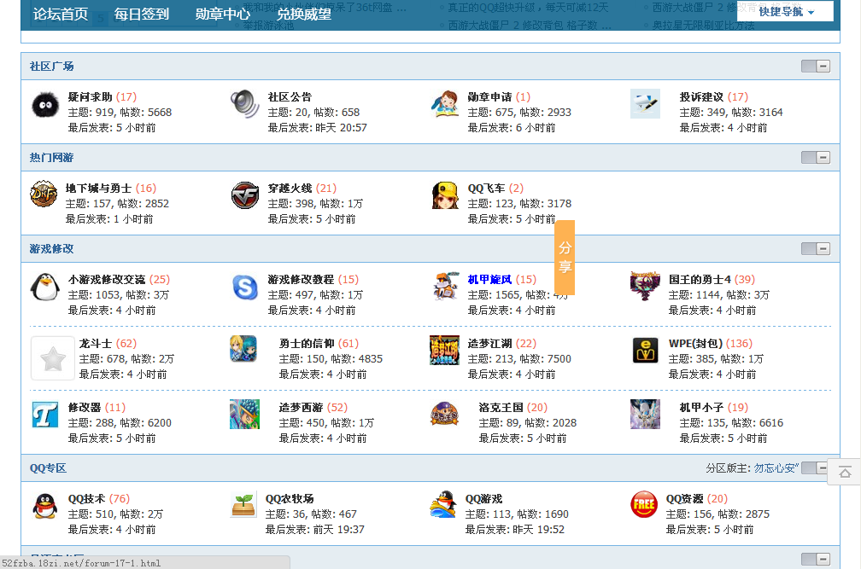The width and height of the screenshot is (861, 569).
Task: Open the 快捷导航 dropdown
Action: [785, 12]
